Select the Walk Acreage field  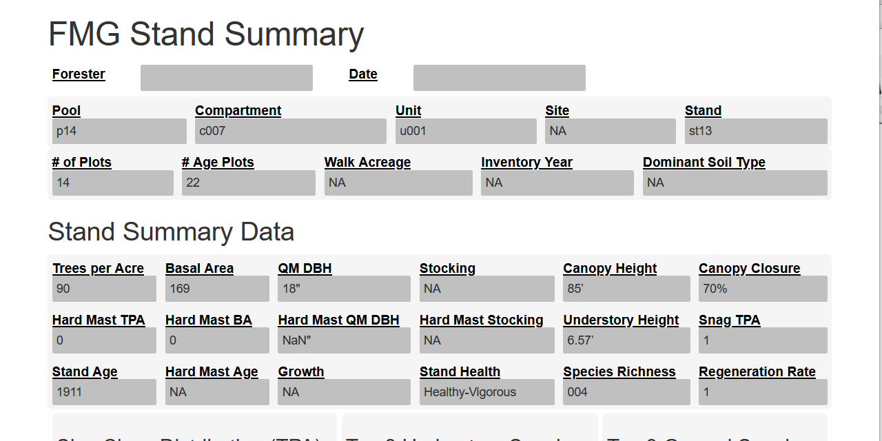[x=398, y=183]
